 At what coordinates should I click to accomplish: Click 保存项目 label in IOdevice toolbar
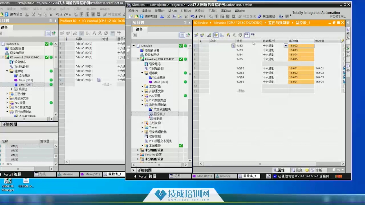(x=151, y=16)
